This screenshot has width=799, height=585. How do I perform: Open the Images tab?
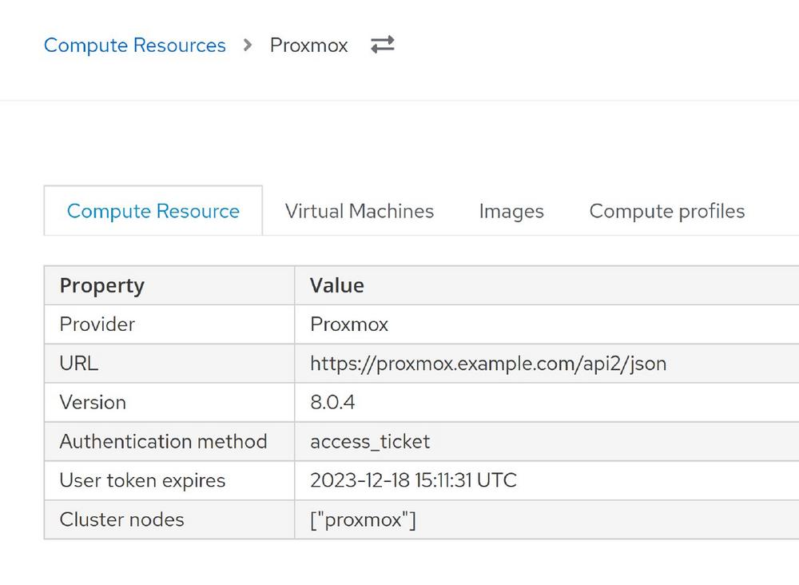[x=511, y=211]
